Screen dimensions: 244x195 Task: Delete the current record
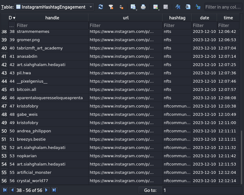[166, 7]
